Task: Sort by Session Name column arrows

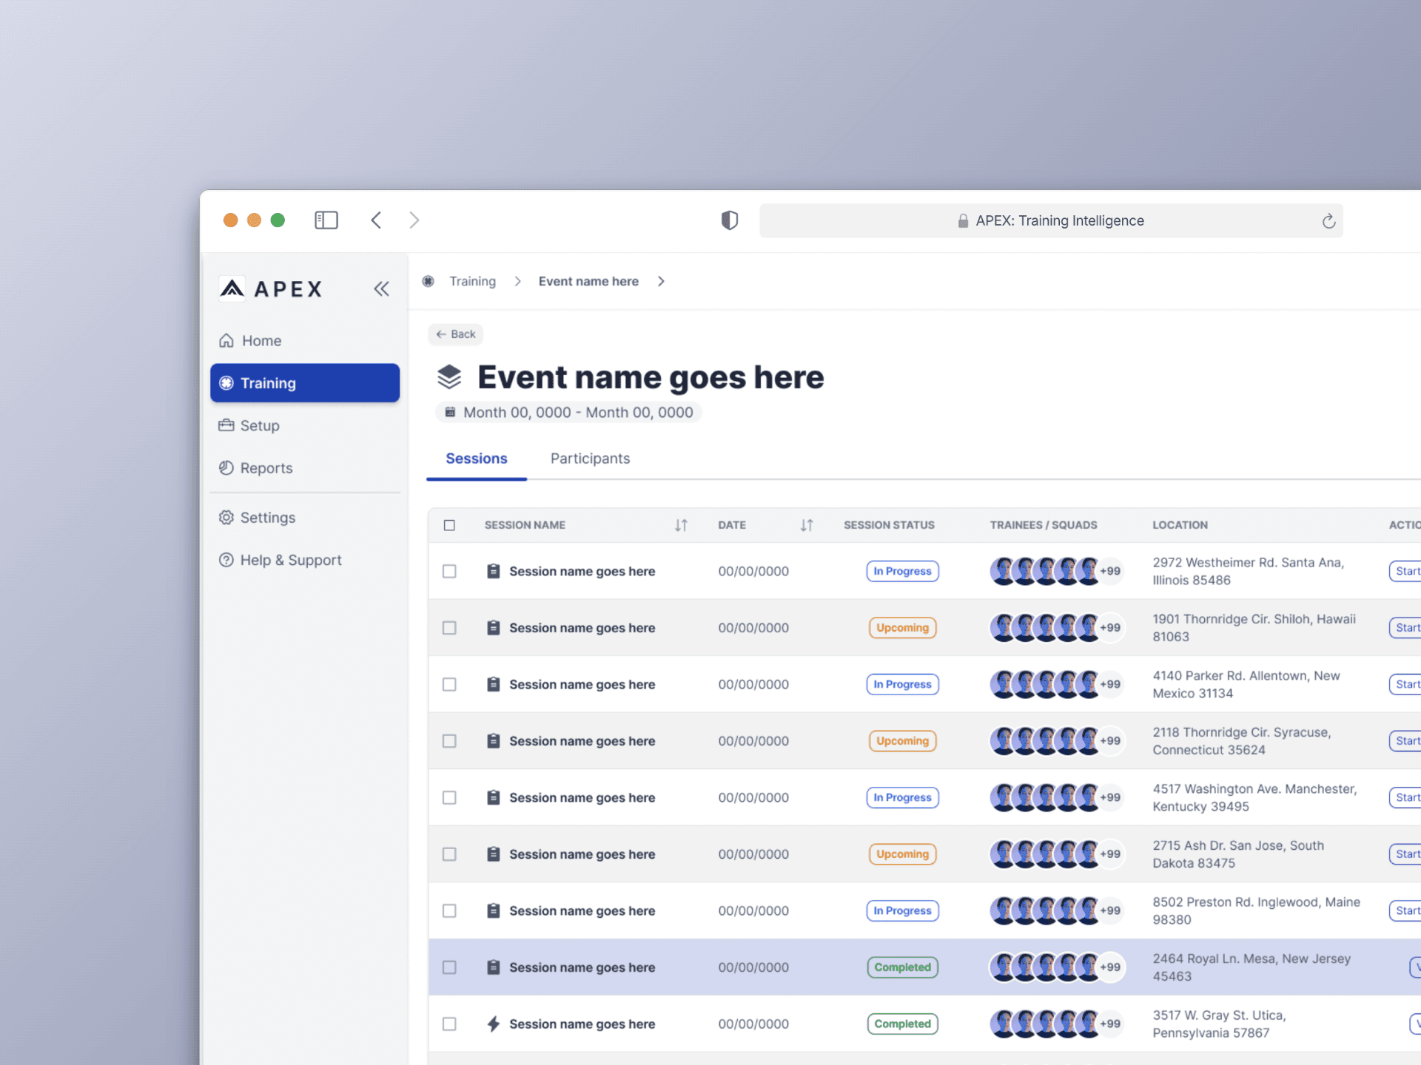Action: pos(681,525)
